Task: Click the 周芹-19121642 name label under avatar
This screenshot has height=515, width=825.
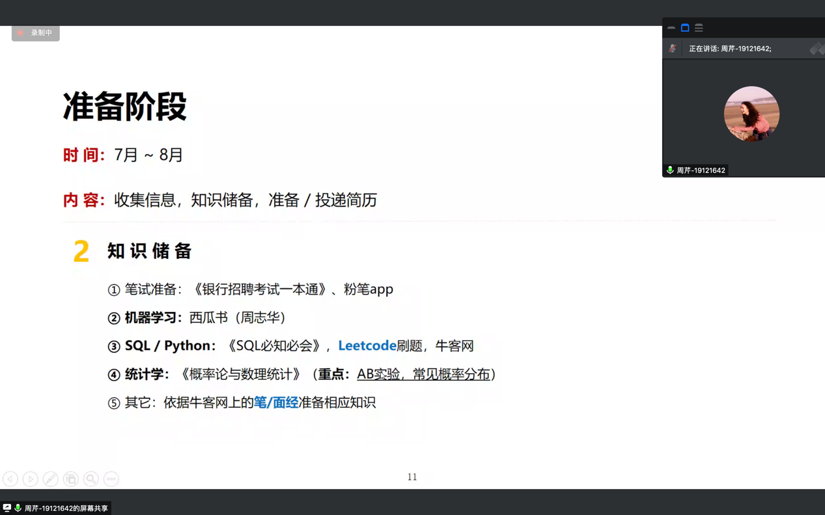Action: (700, 170)
